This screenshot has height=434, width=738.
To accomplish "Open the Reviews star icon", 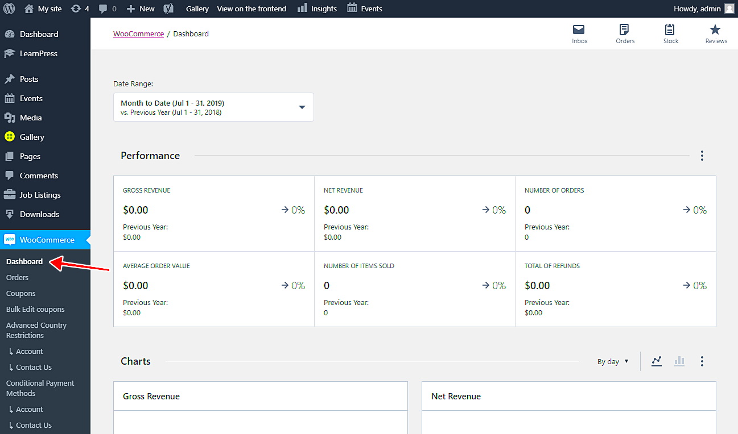I will (716, 34).
